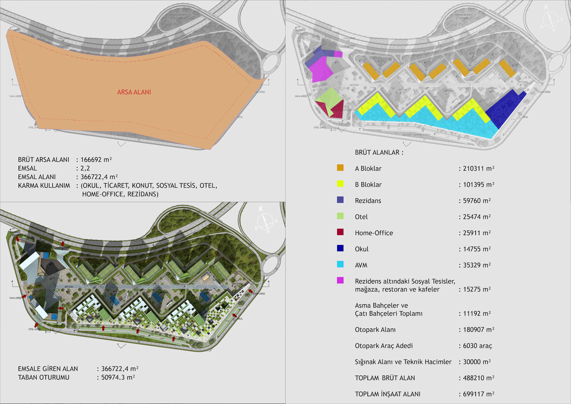This screenshot has height=404, width=571.
Task: Select the magenta Sosyal Tesisler legend swatch
Action: point(340,280)
